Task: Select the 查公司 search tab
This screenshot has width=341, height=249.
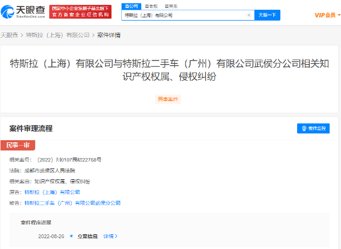Action: click(x=131, y=6)
